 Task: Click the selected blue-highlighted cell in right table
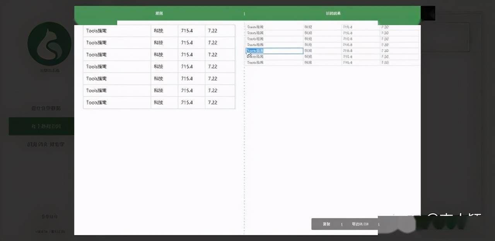[x=275, y=51]
